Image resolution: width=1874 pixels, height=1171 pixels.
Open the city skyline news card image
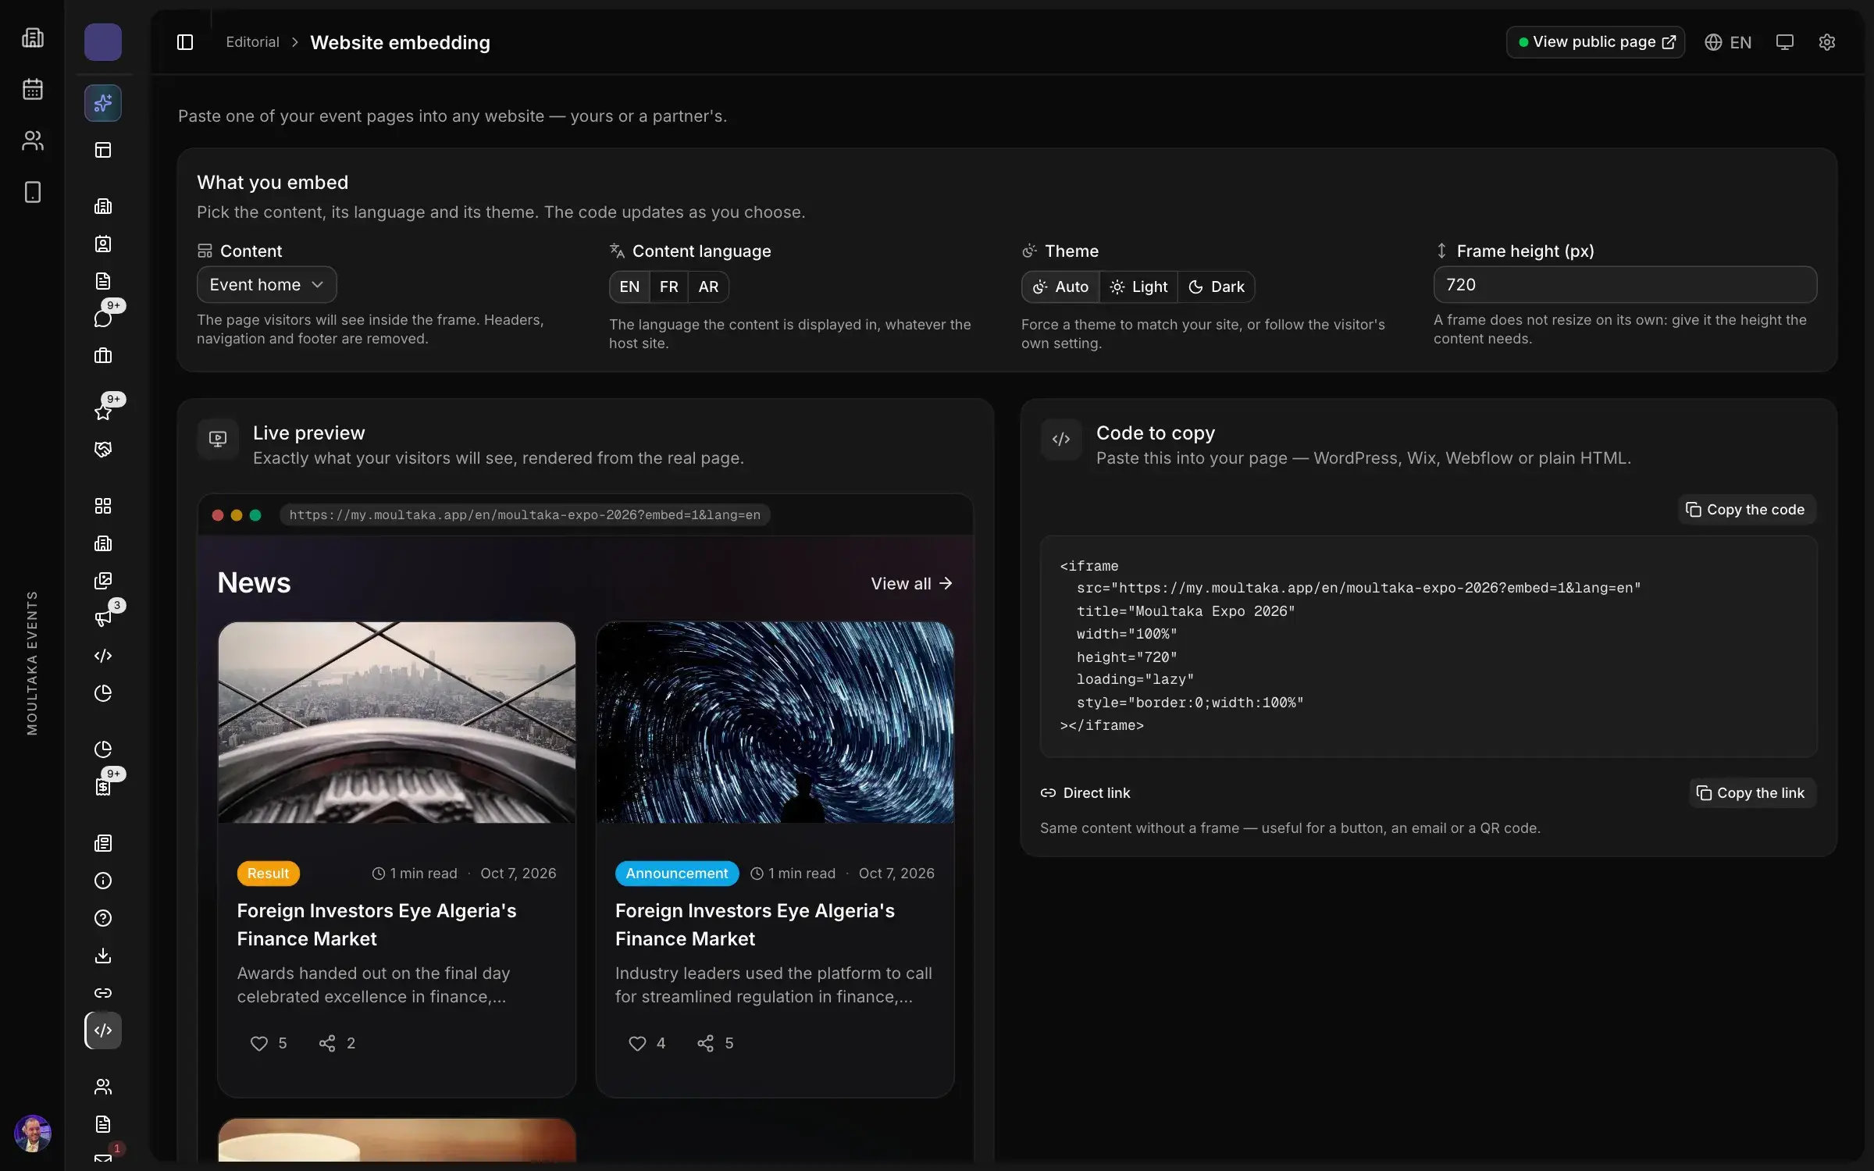coord(397,722)
